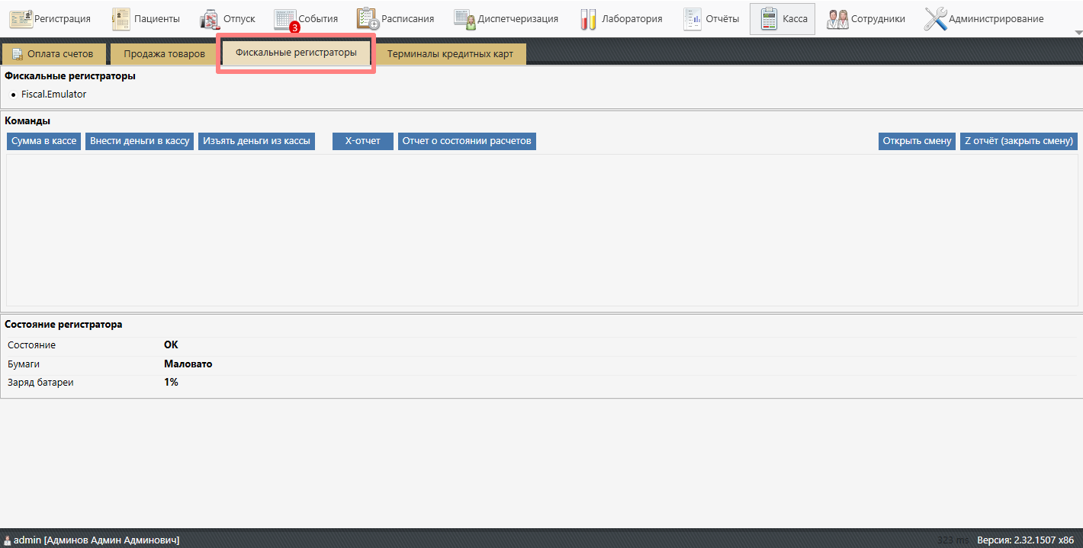The image size is (1083, 548).
Task: Click Изъять деньги из кассы button
Action: pyautogui.click(x=256, y=141)
